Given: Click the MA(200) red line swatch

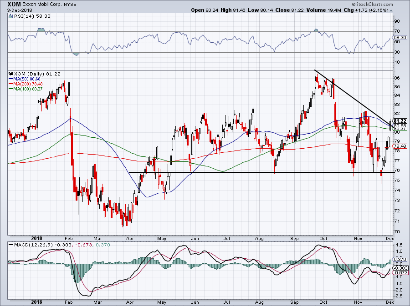Looking at the screenshot, I should pyautogui.click(x=11, y=84).
